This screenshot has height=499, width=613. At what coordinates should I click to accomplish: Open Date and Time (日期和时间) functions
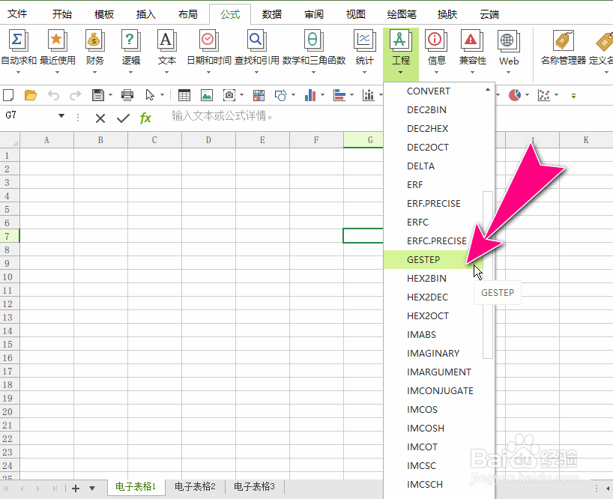209,40
